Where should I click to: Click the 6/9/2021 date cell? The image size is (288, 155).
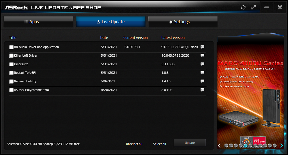click(x=108, y=81)
